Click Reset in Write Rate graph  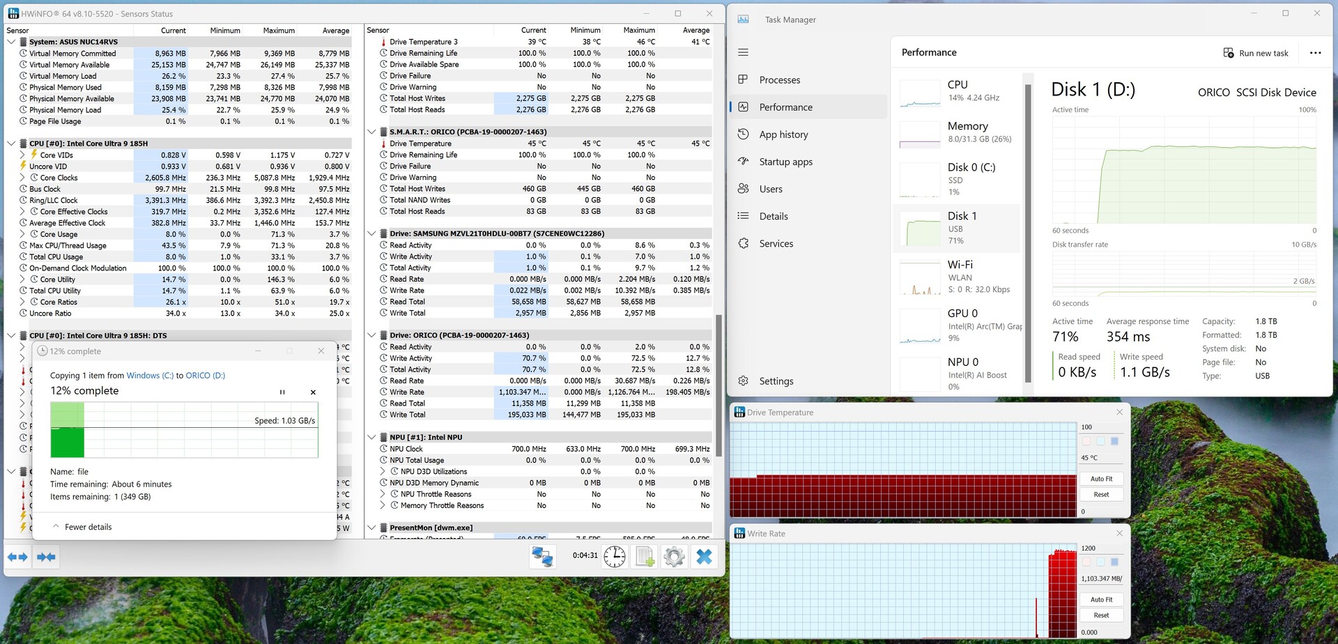point(1101,615)
